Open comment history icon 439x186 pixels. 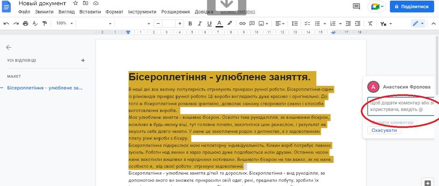356,7
